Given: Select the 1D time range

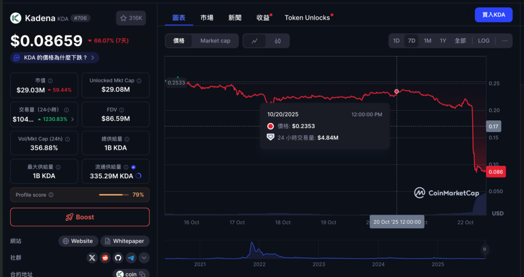Looking at the screenshot, I should tap(396, 41).
